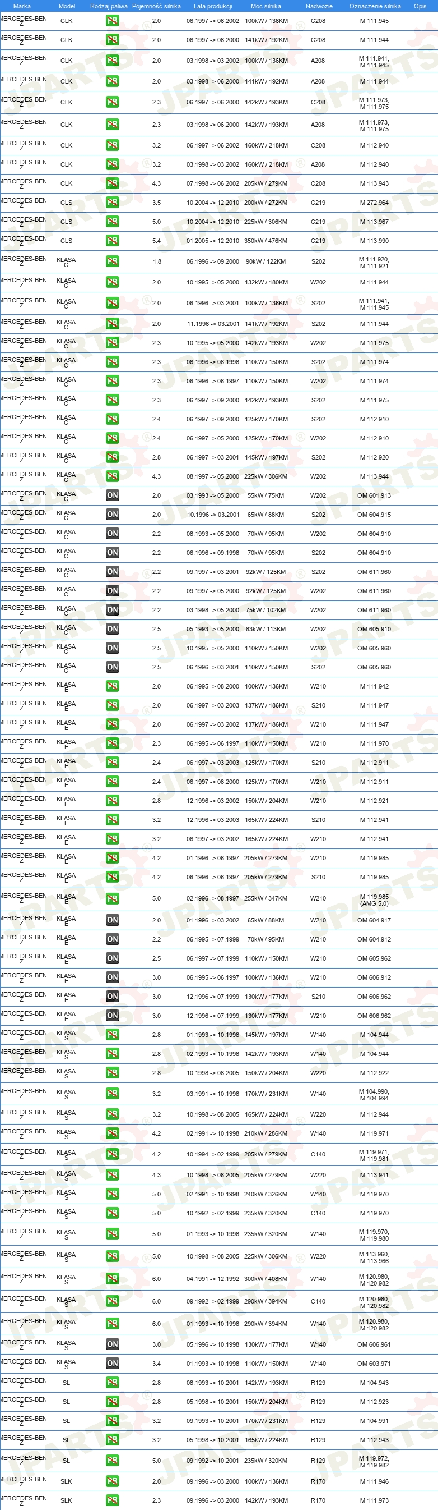Click the Rodzaj paliwa column header
Viewport: 438px width, 1510px height.
pos(109,6)
